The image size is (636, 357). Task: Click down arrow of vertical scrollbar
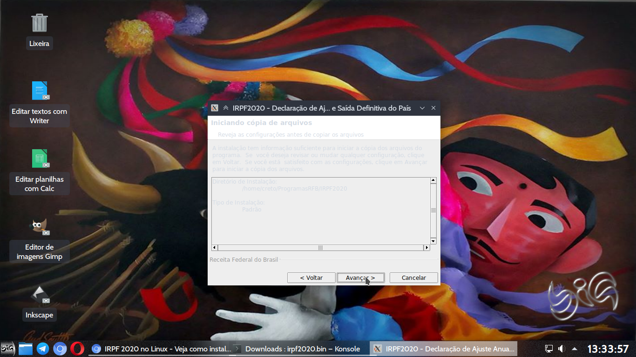click(433, 241)
